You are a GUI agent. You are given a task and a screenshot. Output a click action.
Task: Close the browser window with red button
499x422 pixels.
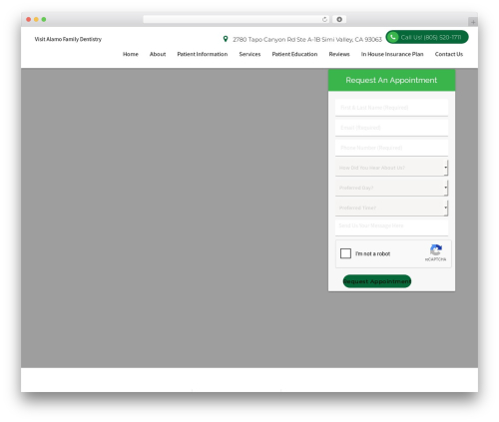pyautogui.click(x=29, y=19)
